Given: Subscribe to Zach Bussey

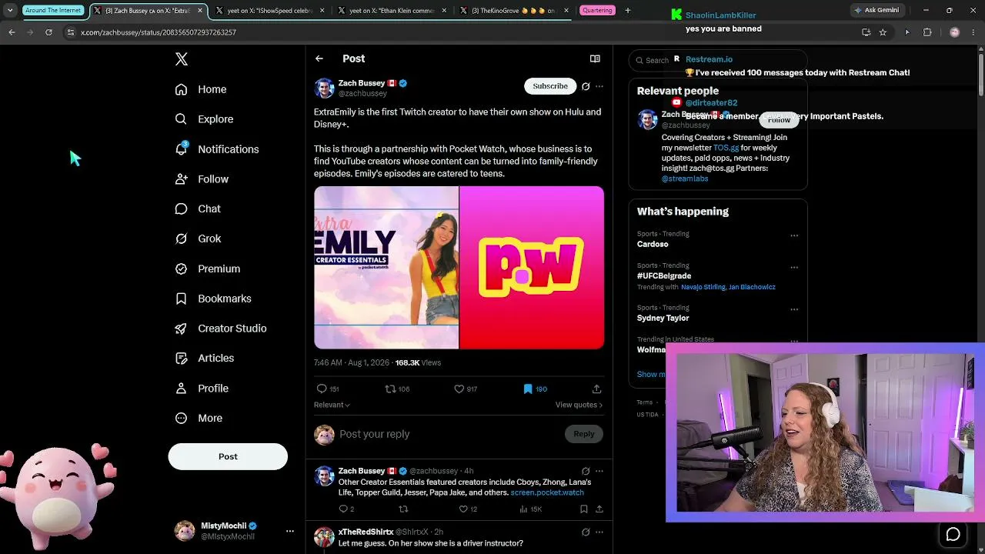Looking at the screenshot, I should pos(550,86).
